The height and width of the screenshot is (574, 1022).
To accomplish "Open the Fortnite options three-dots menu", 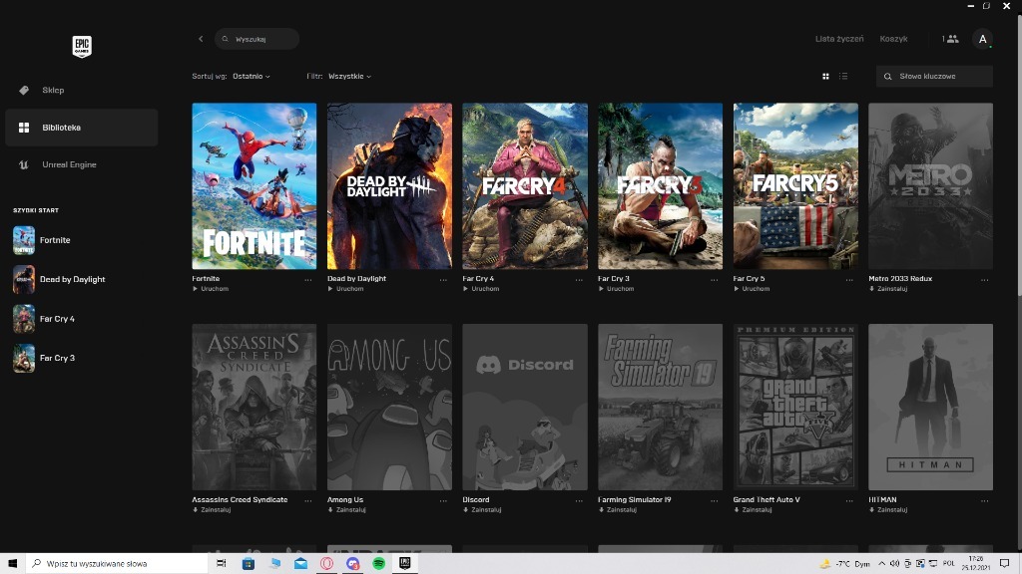I will point(308,280).
